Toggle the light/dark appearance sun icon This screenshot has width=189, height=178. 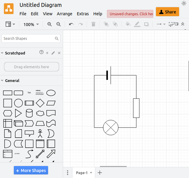184,3
